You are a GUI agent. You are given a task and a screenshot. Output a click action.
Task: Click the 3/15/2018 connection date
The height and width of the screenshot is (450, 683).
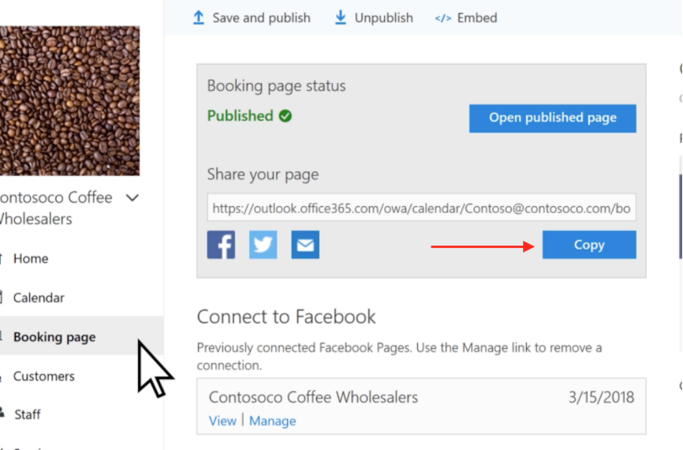point(601,397)
